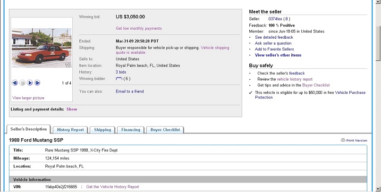Open View larger picture link
The height and width of the screenshot is (192, 381).
pyautogui.click(x=28, y=98)
